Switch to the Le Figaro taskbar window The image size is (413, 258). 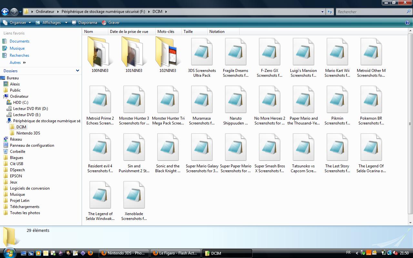(x=175, y=253)
